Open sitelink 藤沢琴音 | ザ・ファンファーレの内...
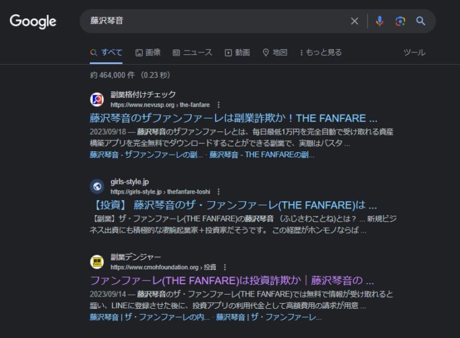The width and height of the screenshot is (460, 338). click(x=150, y=317)
